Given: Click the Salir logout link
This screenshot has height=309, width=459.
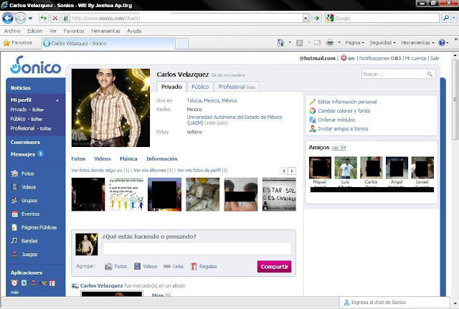Looking at the screenshot, I should (435, 58).
